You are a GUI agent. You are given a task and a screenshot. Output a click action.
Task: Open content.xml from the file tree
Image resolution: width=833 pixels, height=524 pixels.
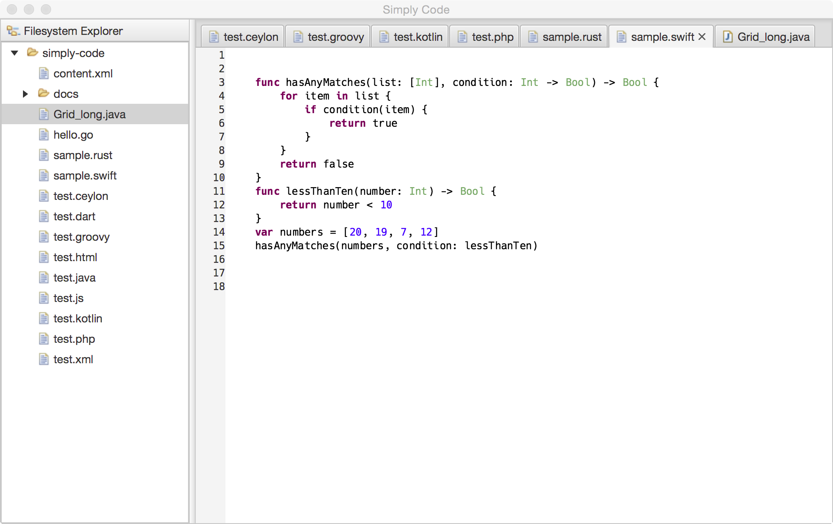(83, 74)
